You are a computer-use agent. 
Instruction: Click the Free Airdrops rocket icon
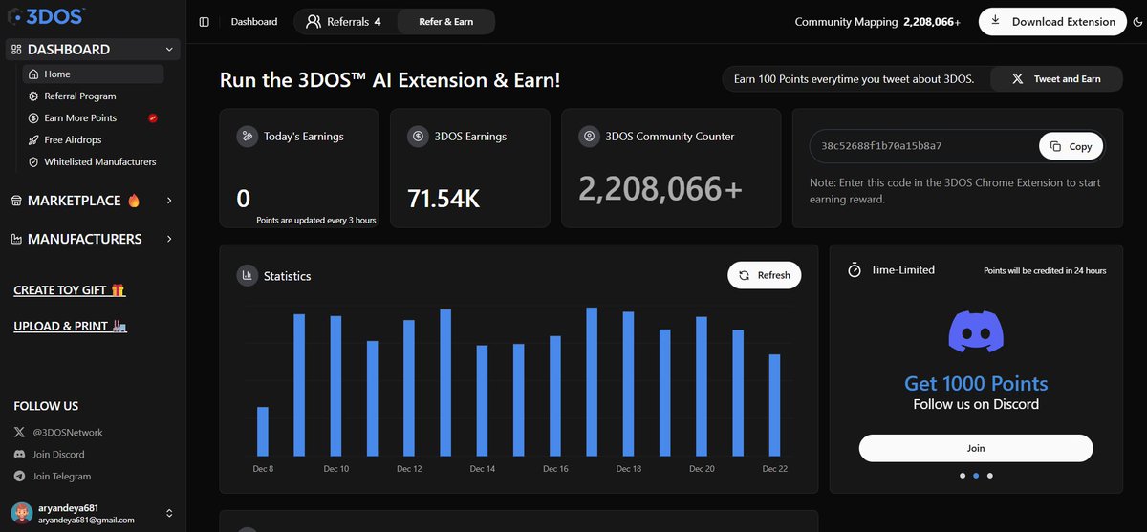33,139
